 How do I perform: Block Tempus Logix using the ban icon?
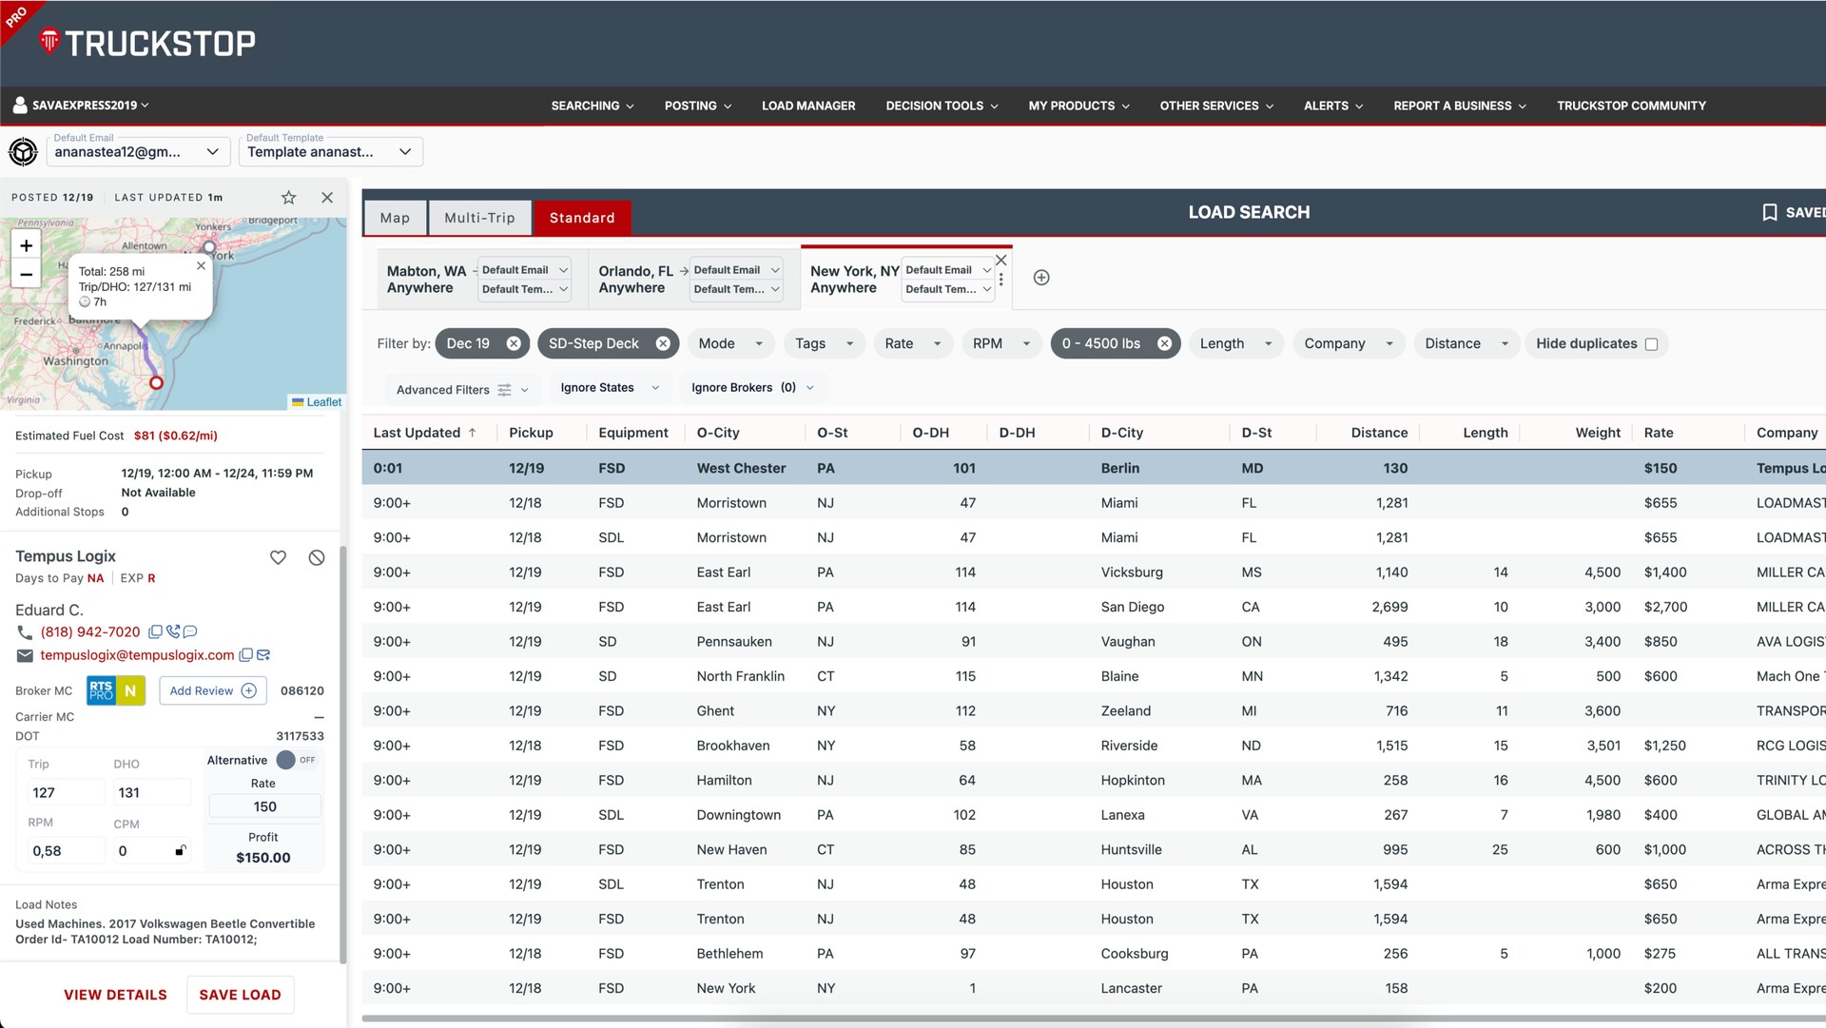pyautogui.click(x=317, y=557)
